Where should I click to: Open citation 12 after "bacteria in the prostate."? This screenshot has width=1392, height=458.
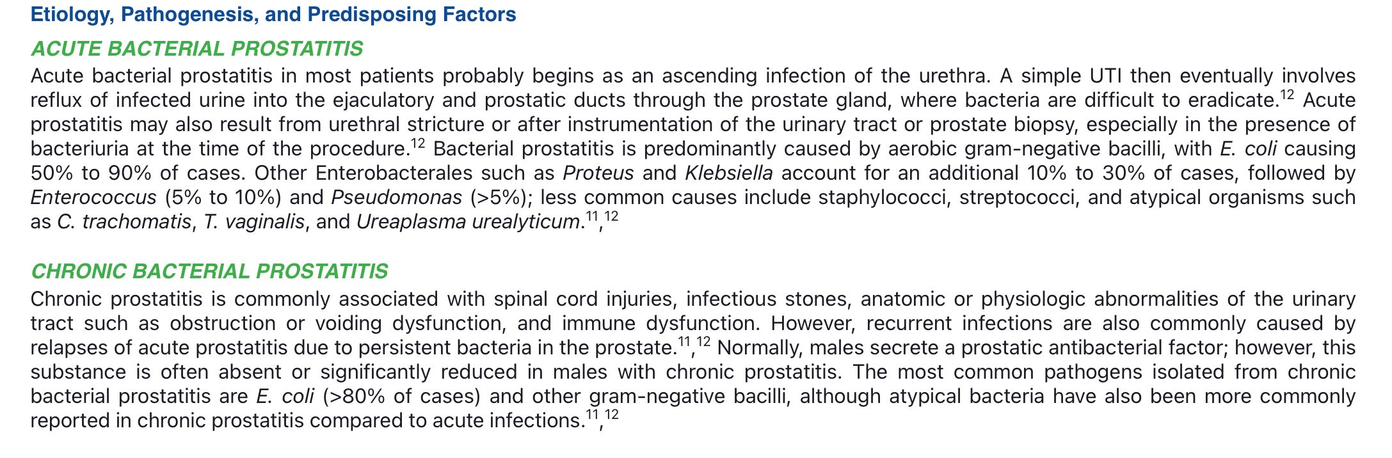point(703,342)
